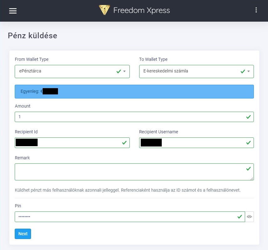Image resolution: width=268 pixels, height=250 pixels.
Task: Focus the Pin password field
Action: 125,217
